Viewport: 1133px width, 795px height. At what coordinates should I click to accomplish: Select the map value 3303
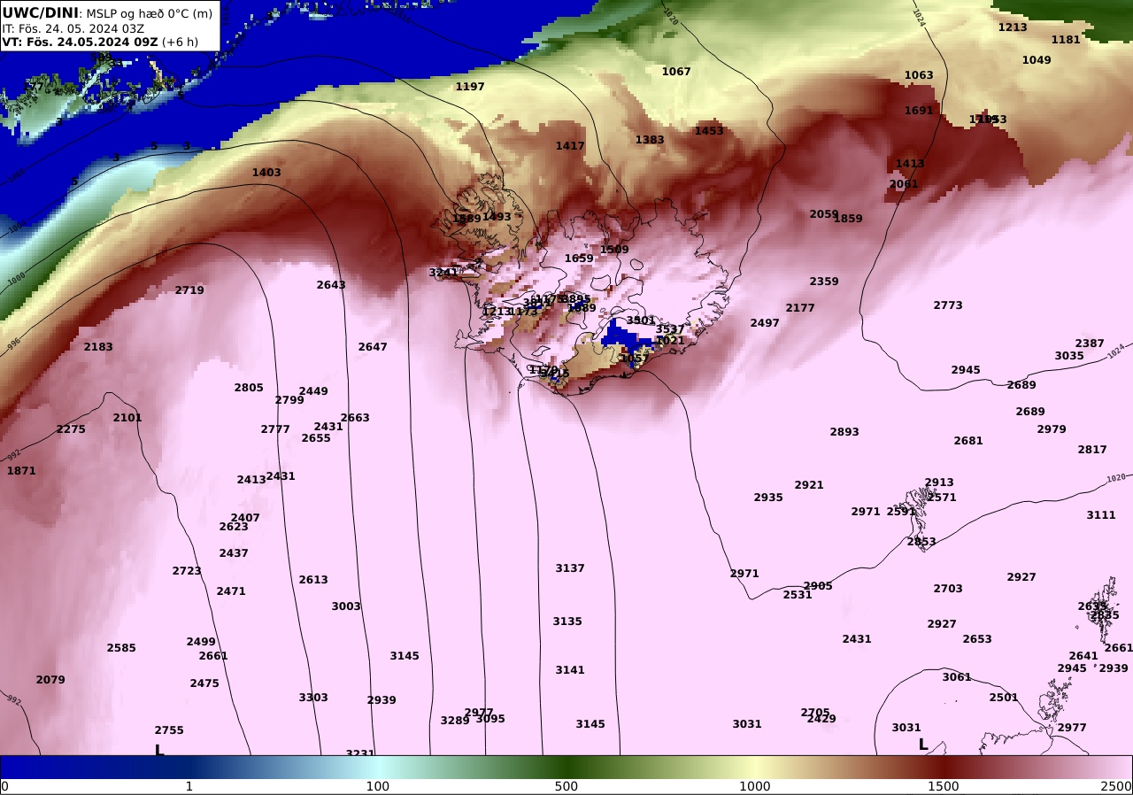click(313, 698)
